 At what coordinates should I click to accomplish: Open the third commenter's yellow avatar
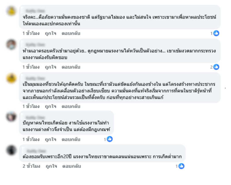[x=12, y=78]
